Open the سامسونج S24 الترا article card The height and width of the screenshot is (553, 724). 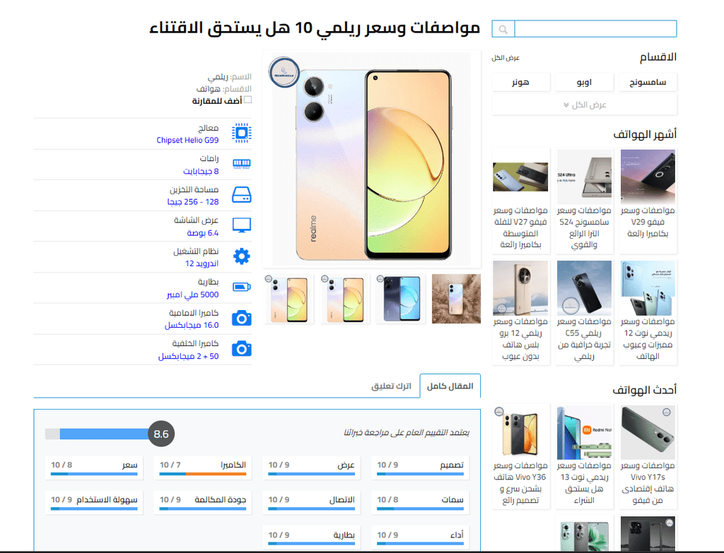tap(584, 201)
